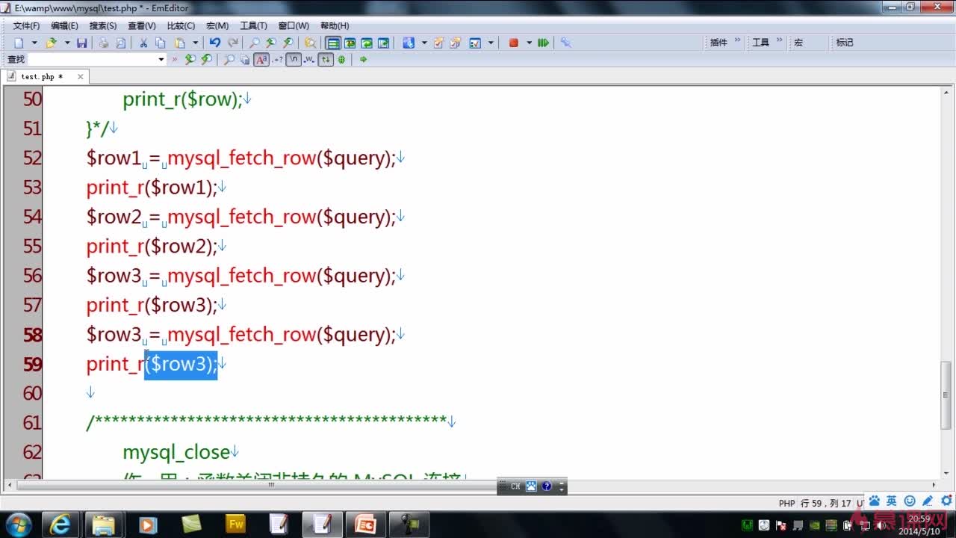This screenshot has width=956, height=538.
Task: Click the Paste clipboard icon
Action: (x=179, y=43)
